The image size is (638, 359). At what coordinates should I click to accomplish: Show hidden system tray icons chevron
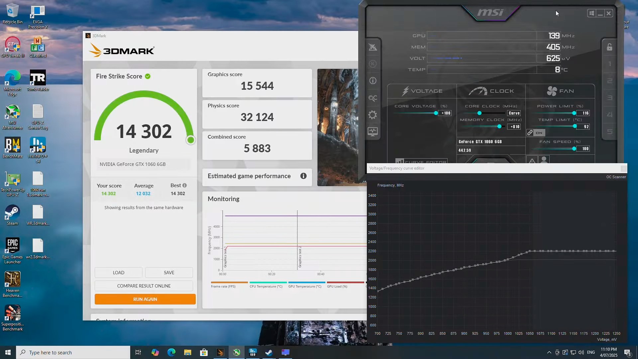click(549, 352)
